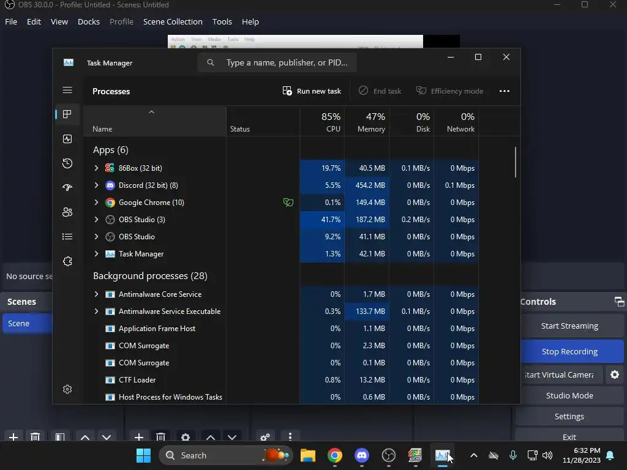Expand the Google Chrome (10) process group
The height and width of the screenshot is (470, 627).
coord(96,202)
